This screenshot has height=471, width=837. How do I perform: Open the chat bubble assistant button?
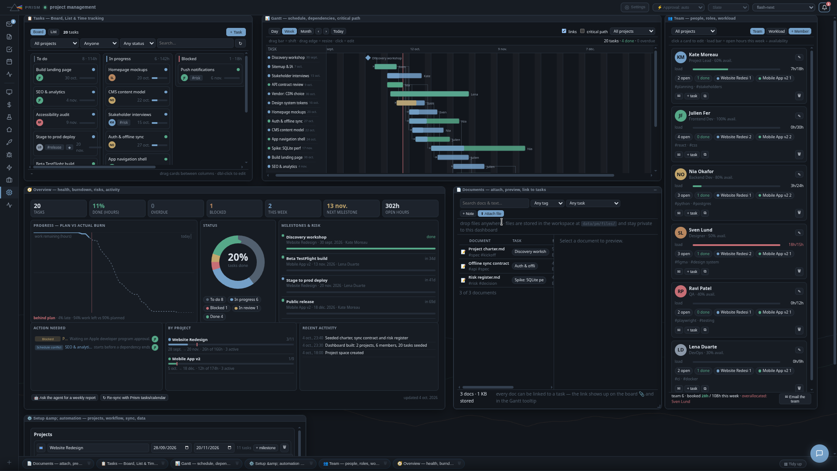[x=819, y=453]
